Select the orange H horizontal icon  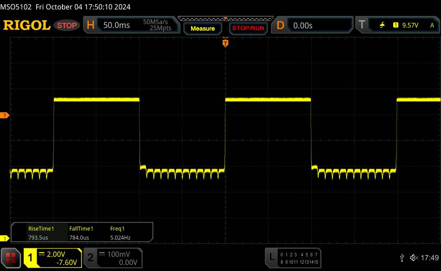click(x=90, y=25)
